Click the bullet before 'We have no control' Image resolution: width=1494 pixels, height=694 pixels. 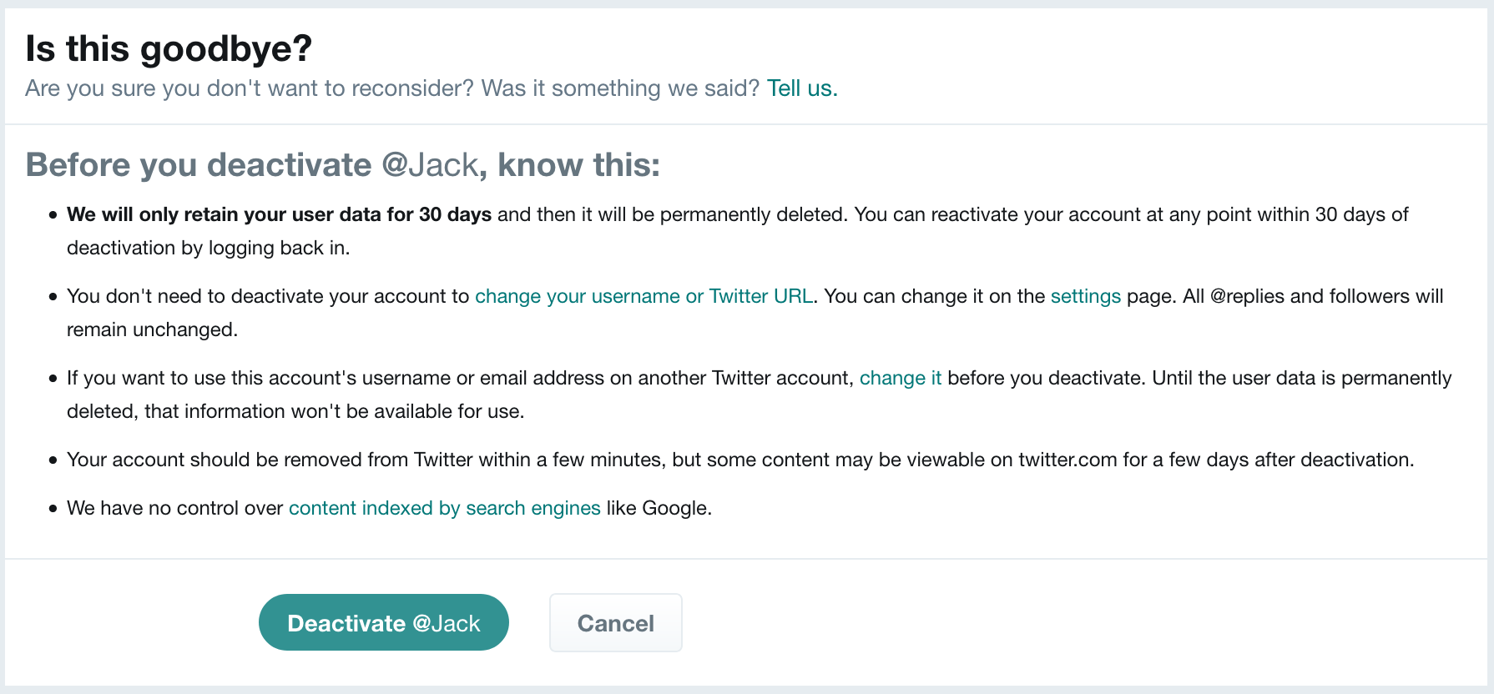click(53, 509)
